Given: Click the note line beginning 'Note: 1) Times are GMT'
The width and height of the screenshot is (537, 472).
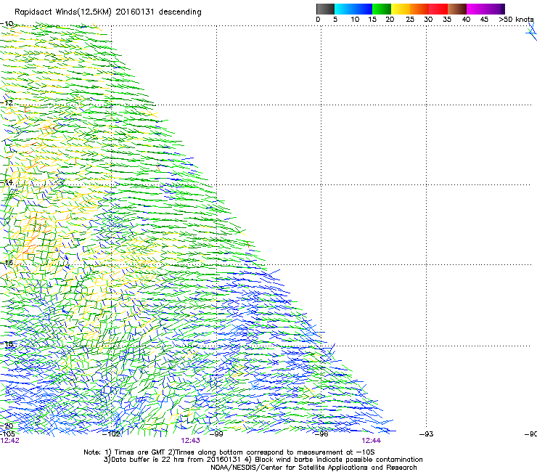Looking at the screenshot, I should pyautogui.click(x=229, y=452).
